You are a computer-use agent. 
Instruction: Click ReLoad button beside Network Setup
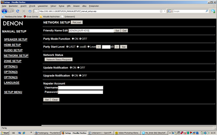pyautogui.click(x=77, y=22)
